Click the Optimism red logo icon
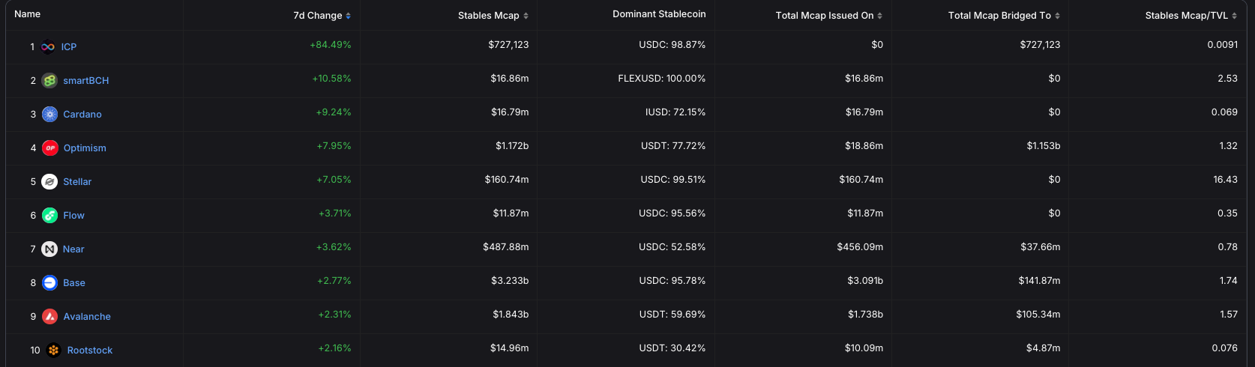 pyautogui.click(x=49, y=148)
